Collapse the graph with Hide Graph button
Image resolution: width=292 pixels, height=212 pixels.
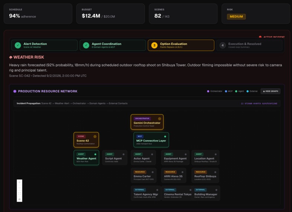(x=270, y=91)
